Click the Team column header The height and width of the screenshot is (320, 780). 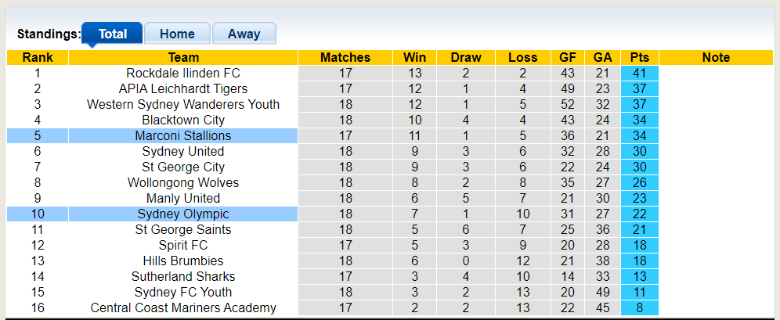tap(183, 57)
